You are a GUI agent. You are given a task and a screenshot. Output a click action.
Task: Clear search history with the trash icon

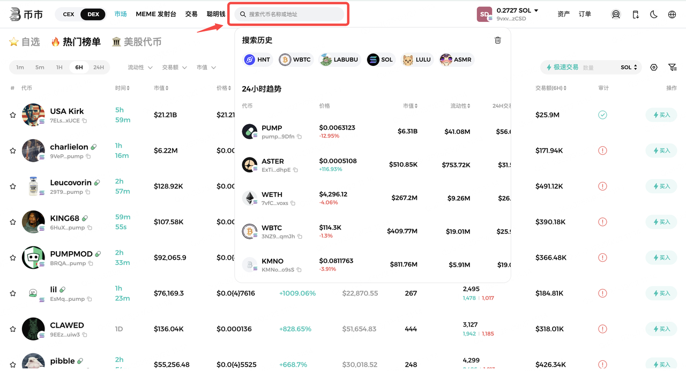click(497, 40)
